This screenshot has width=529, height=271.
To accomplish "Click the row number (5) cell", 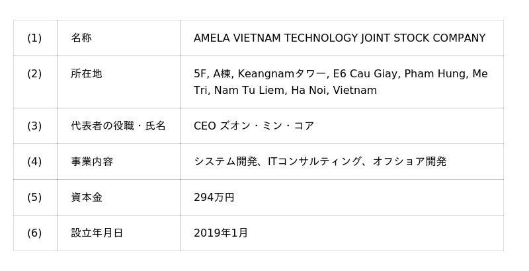I will tap(34, 197).
